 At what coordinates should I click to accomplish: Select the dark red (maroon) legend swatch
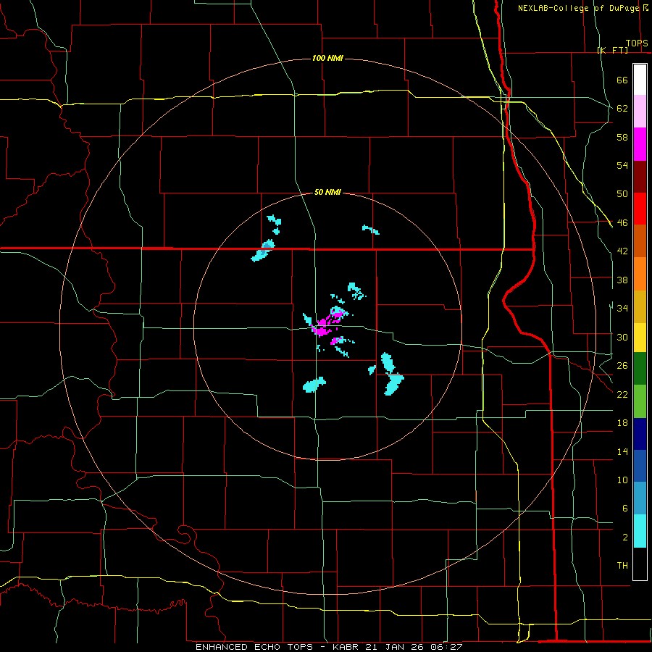[640, 177]
